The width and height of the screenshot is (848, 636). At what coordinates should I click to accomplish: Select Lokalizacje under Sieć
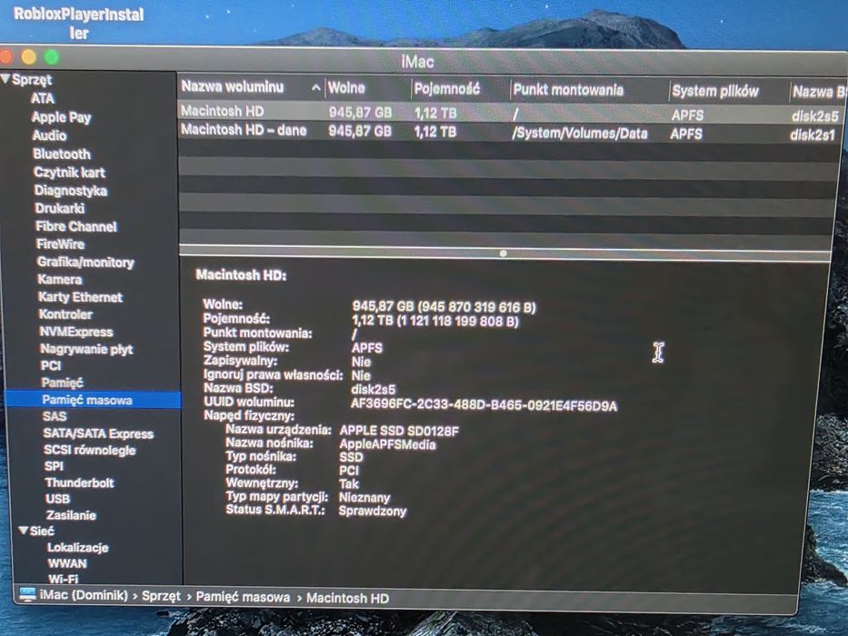78,547
